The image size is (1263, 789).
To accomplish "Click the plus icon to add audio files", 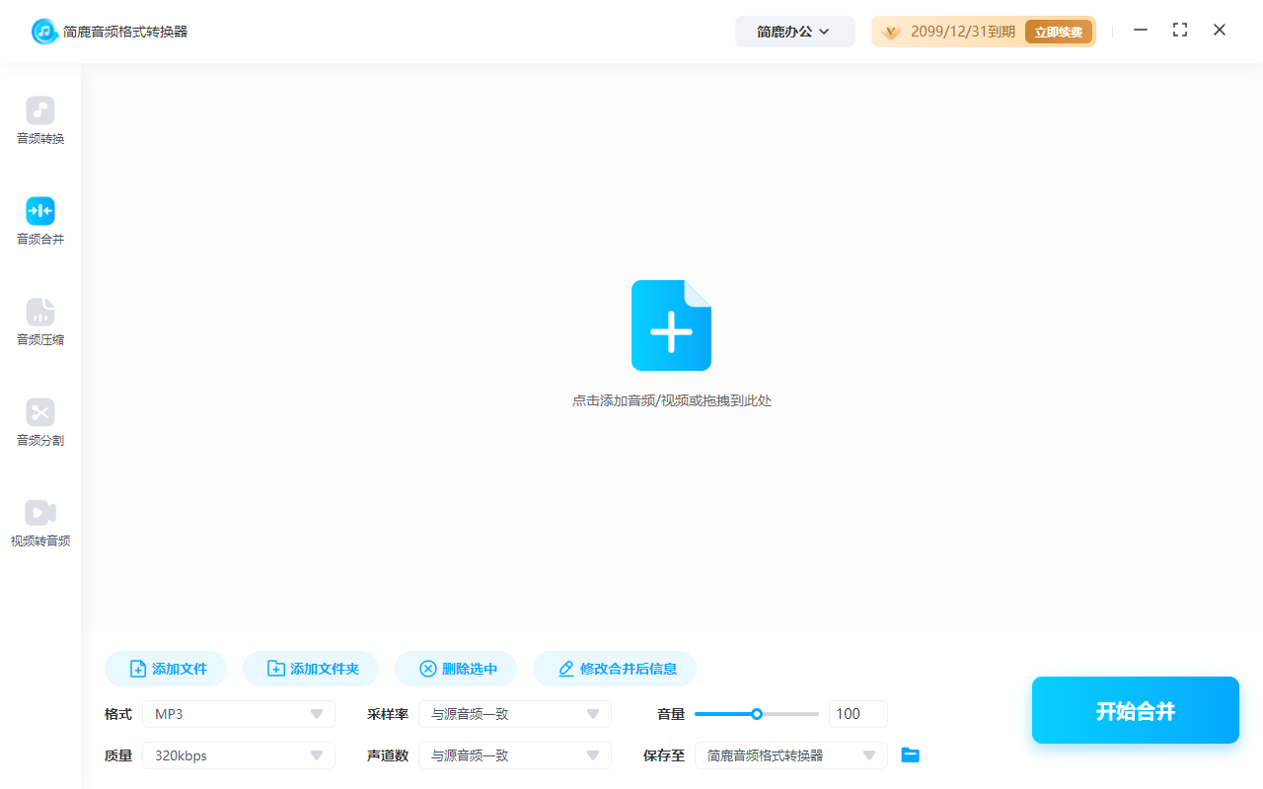I will 671,325.
